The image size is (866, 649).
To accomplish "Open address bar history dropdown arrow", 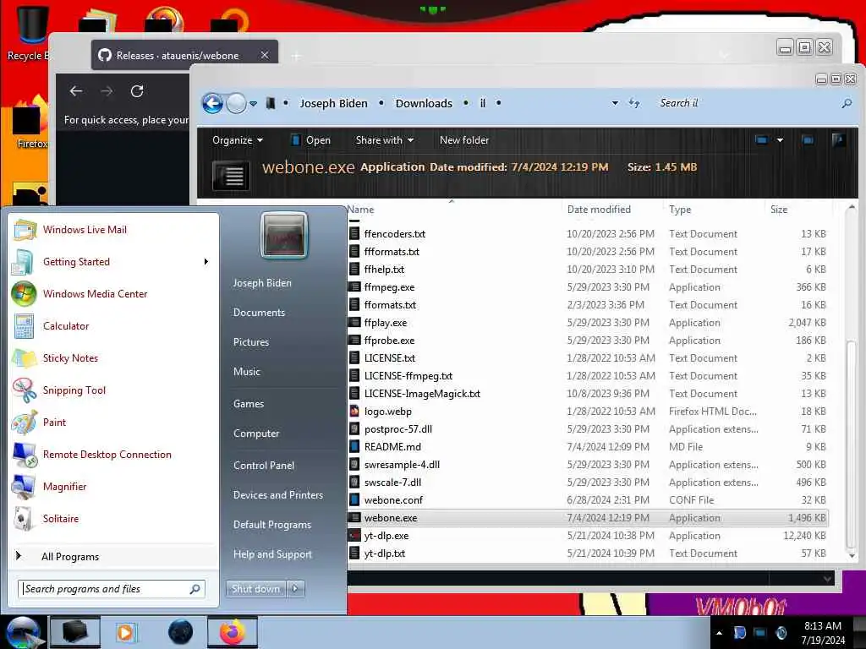I will pos(615,103).
